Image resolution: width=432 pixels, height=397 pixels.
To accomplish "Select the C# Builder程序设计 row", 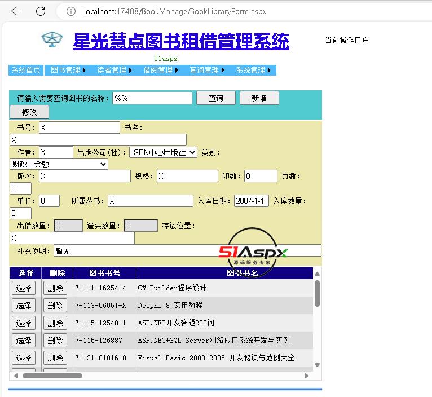I will [24, 288].
